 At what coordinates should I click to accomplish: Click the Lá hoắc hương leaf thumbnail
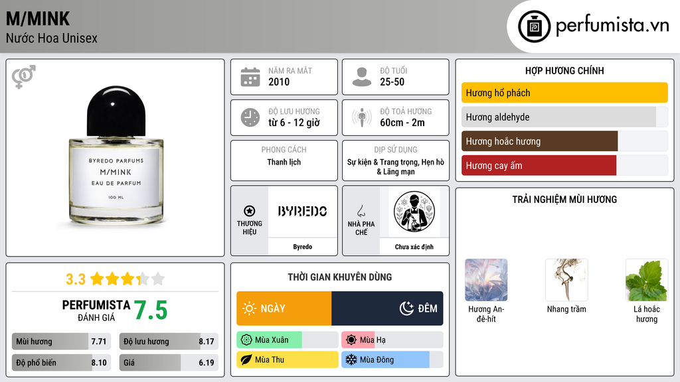click(647, 280)
